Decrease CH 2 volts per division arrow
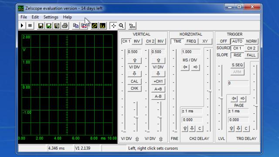The height and width of the screenshot is (157, 279). coord(158,74)
